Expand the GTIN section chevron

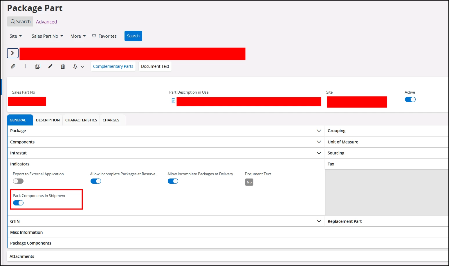pos(319,221)
